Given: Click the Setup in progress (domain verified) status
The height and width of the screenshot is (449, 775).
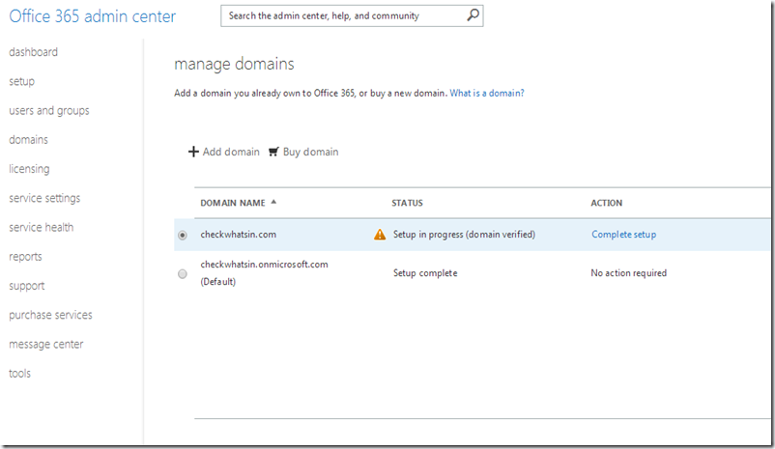Looking at the screenshot, I should tap(464, 235).
